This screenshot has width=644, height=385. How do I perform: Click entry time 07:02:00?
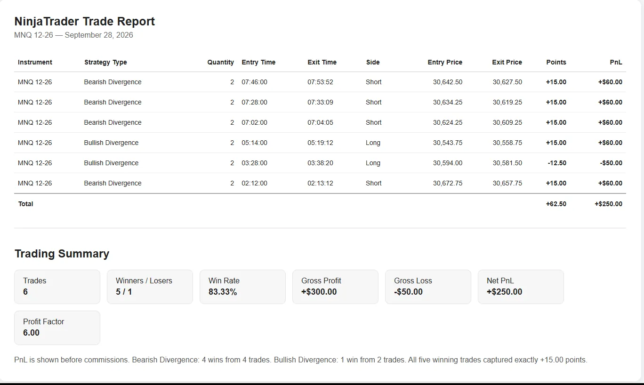tap(254, 122)
